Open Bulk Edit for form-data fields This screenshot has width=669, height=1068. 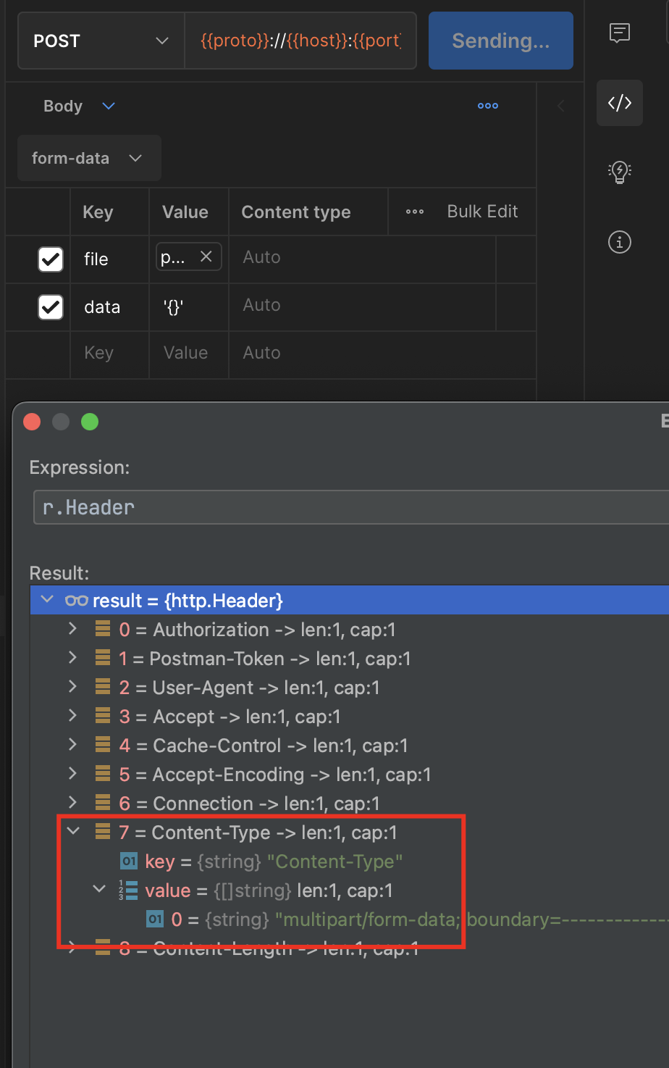pyautogui.click(x=482, y=212)
